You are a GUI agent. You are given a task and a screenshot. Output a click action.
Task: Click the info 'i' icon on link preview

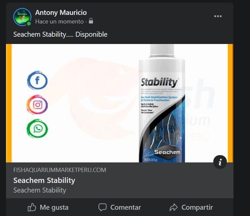pyautogui.click(x=220, y=162)
